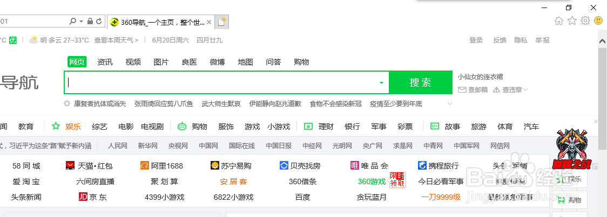Click the 故事 category icon

[x=435, y=126]
